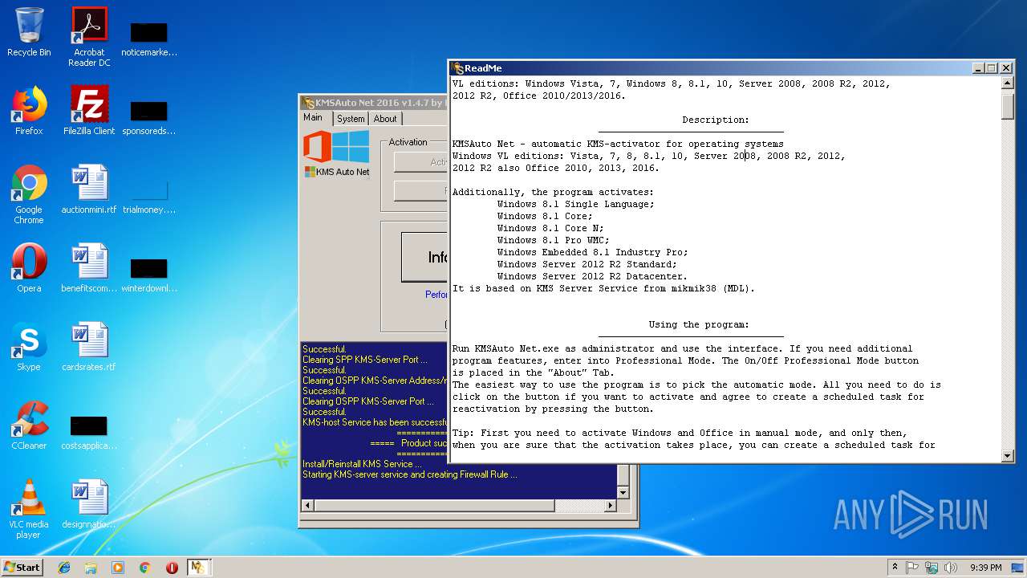This screenshot has height=578, width=1027.
Task: Click KMSAuto log horizontal scroll right arrow
Action: pyautogui.click(x=610, y=506)
